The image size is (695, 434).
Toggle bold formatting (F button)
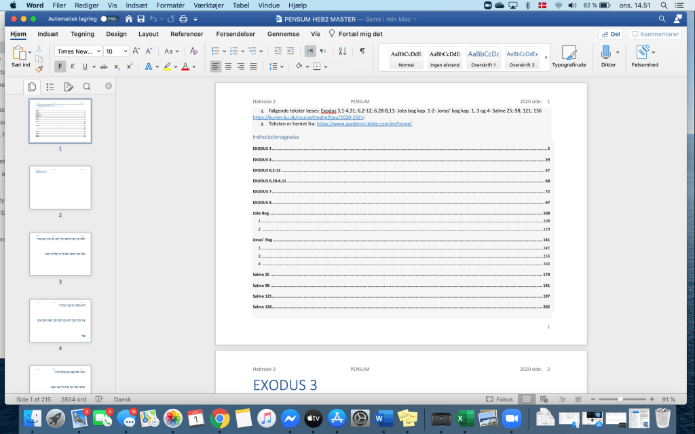coord(60,66)
